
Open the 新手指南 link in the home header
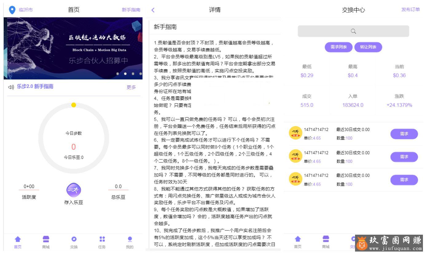(131, 10)
